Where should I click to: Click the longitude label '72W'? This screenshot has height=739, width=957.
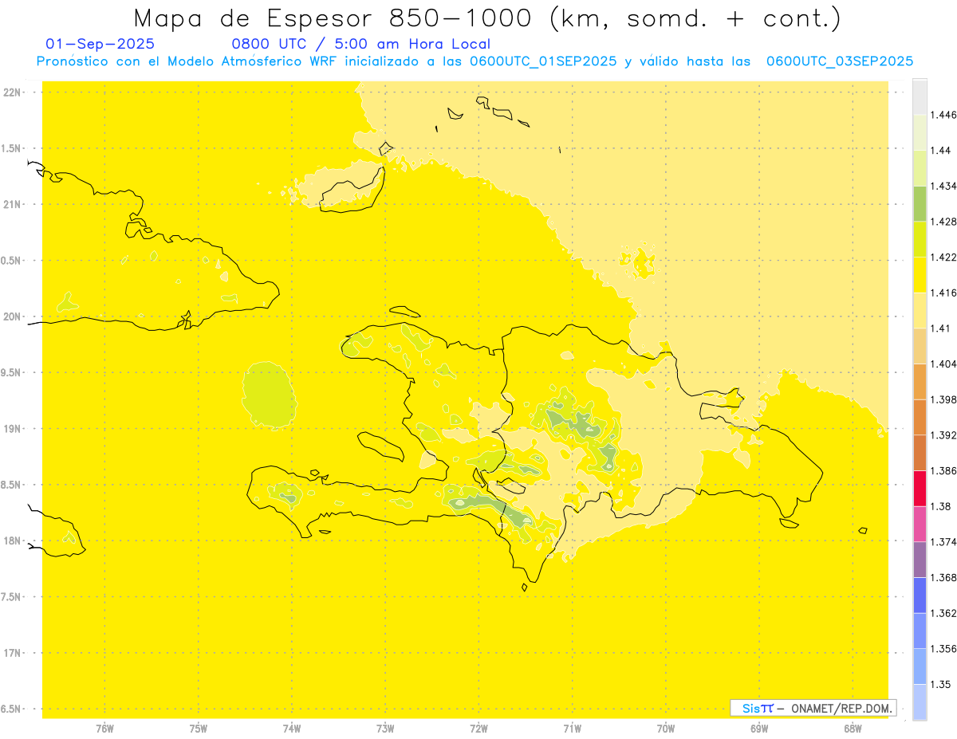[x=478, y=728]
